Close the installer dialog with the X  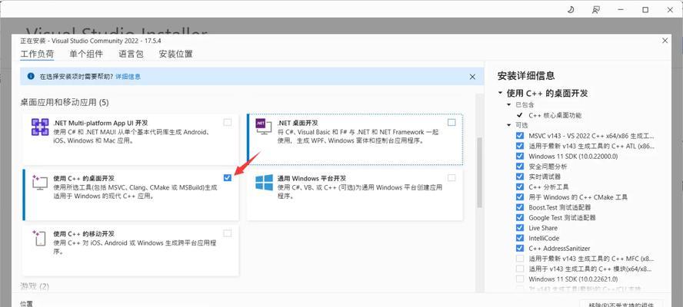(x=665, y=41)
